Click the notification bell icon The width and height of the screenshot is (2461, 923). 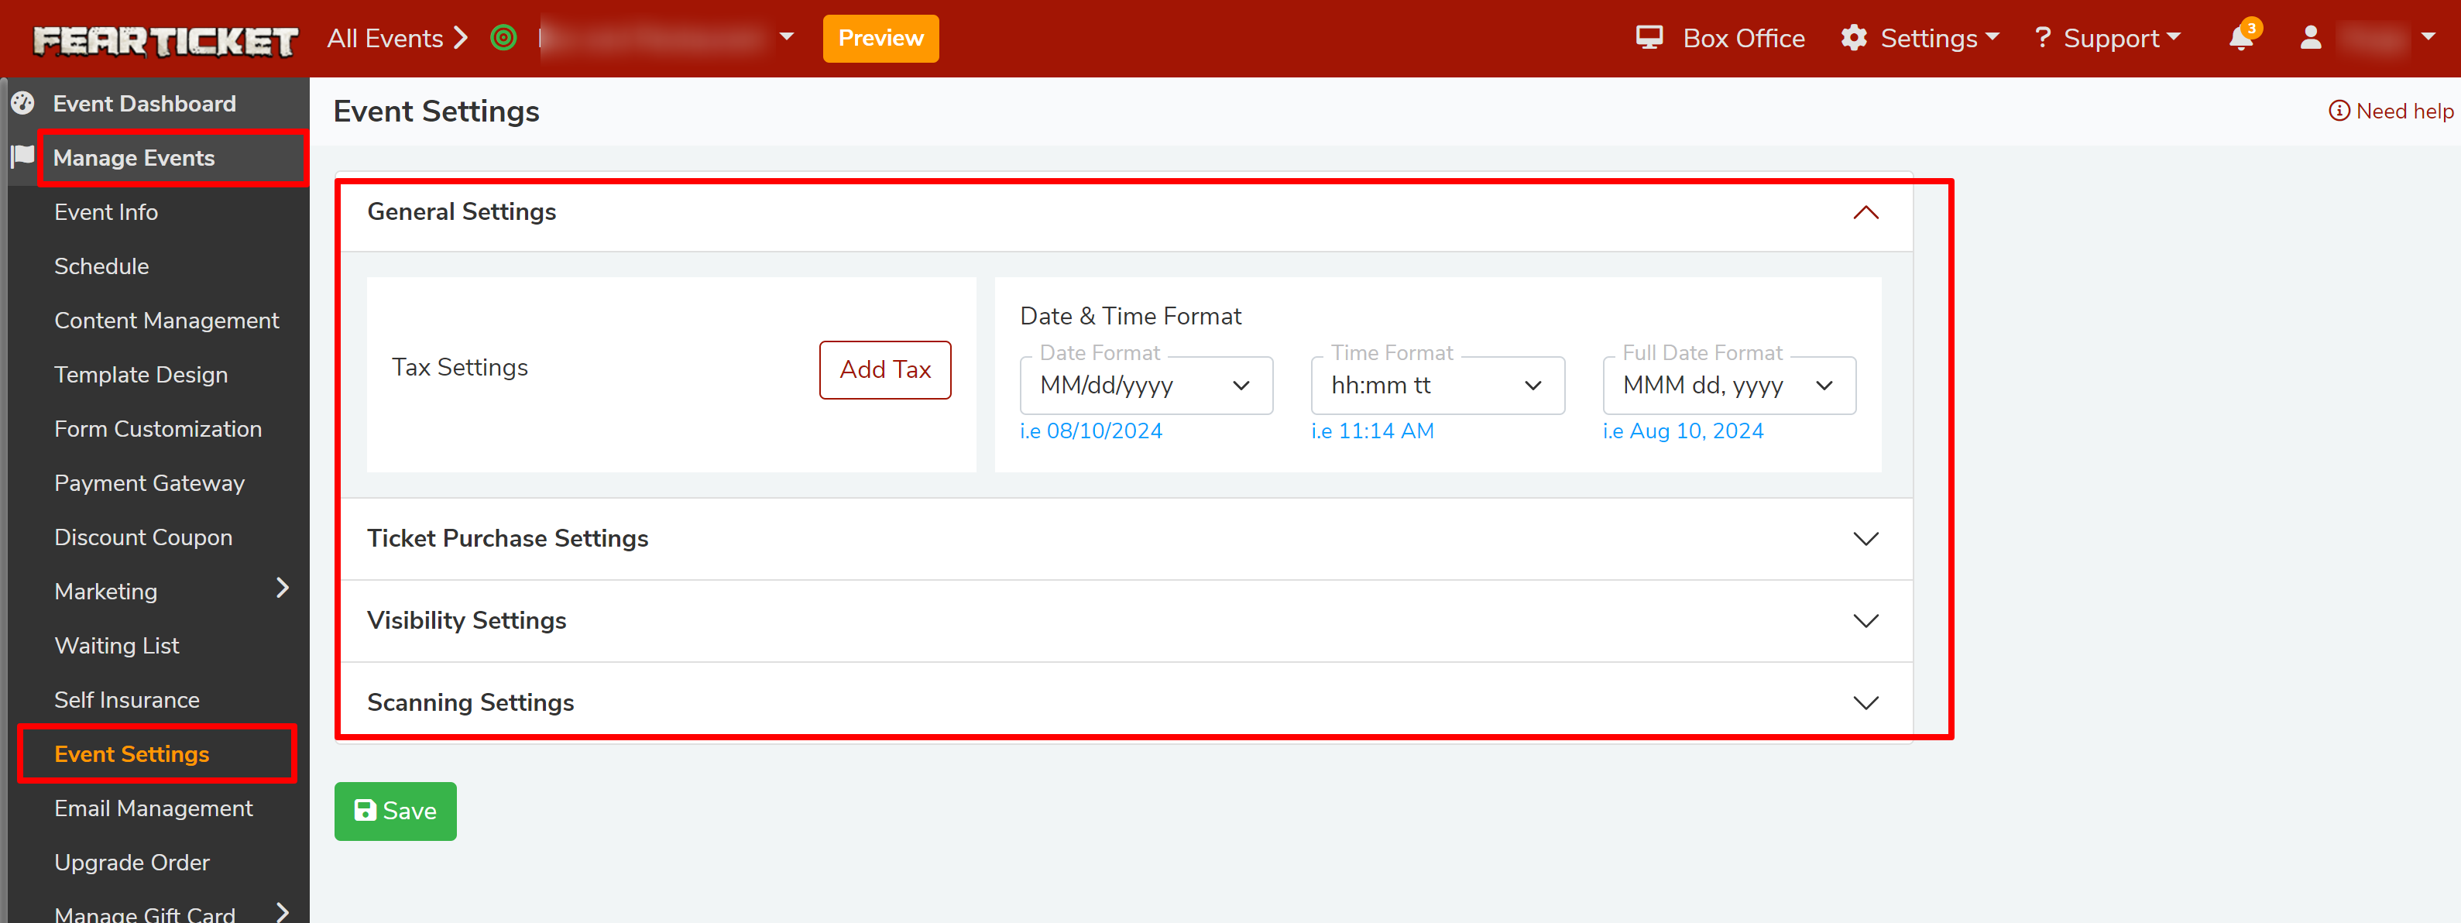click(2240, 39)
